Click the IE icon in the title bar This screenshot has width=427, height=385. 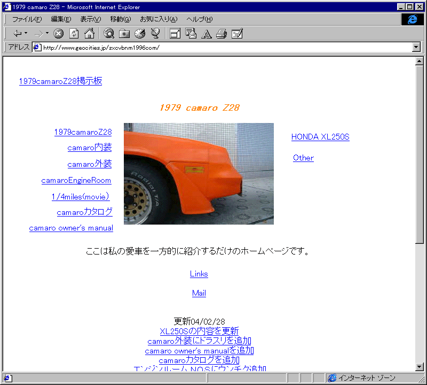7,6
